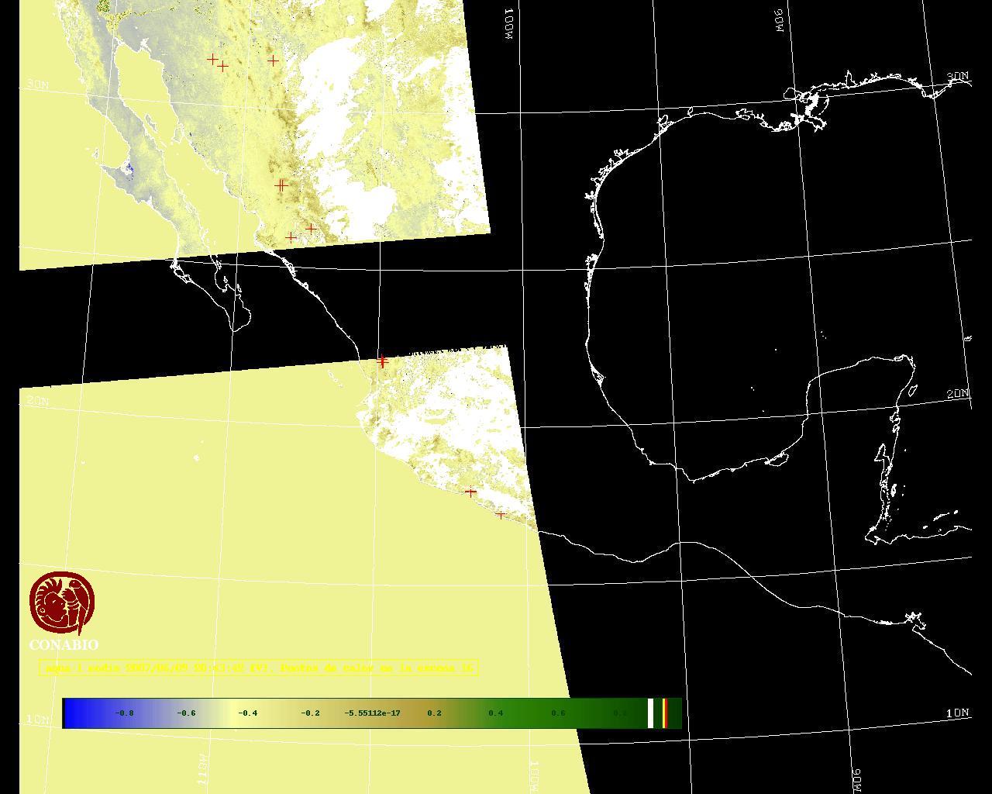Click the 90W longitude label at the bottom
The image size is (992, 794).
(x=857, y=780)
